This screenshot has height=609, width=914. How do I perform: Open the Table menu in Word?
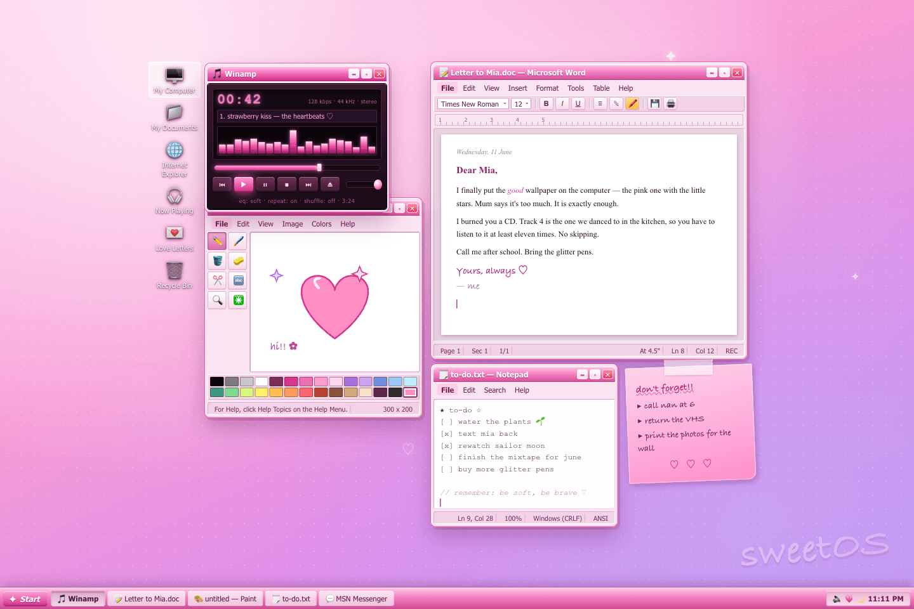(x=601, y=88)
